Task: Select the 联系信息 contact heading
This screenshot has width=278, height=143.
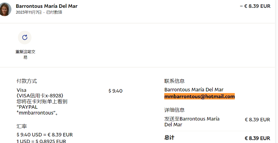Action: point(174,81)
